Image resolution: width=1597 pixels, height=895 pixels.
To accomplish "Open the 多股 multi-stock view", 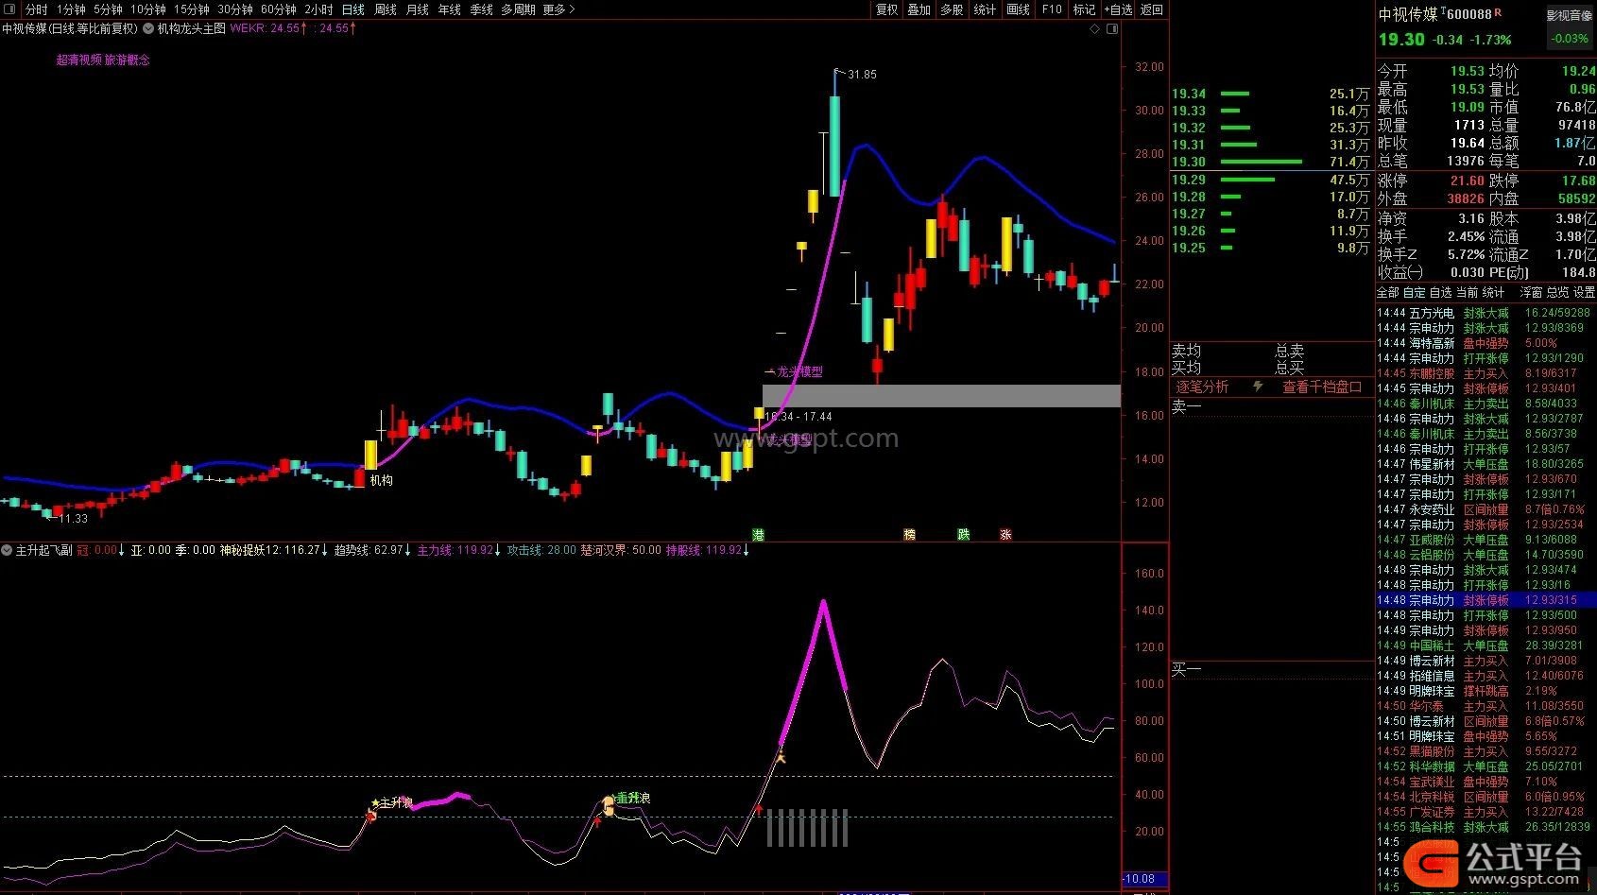I will click(952, 9).
